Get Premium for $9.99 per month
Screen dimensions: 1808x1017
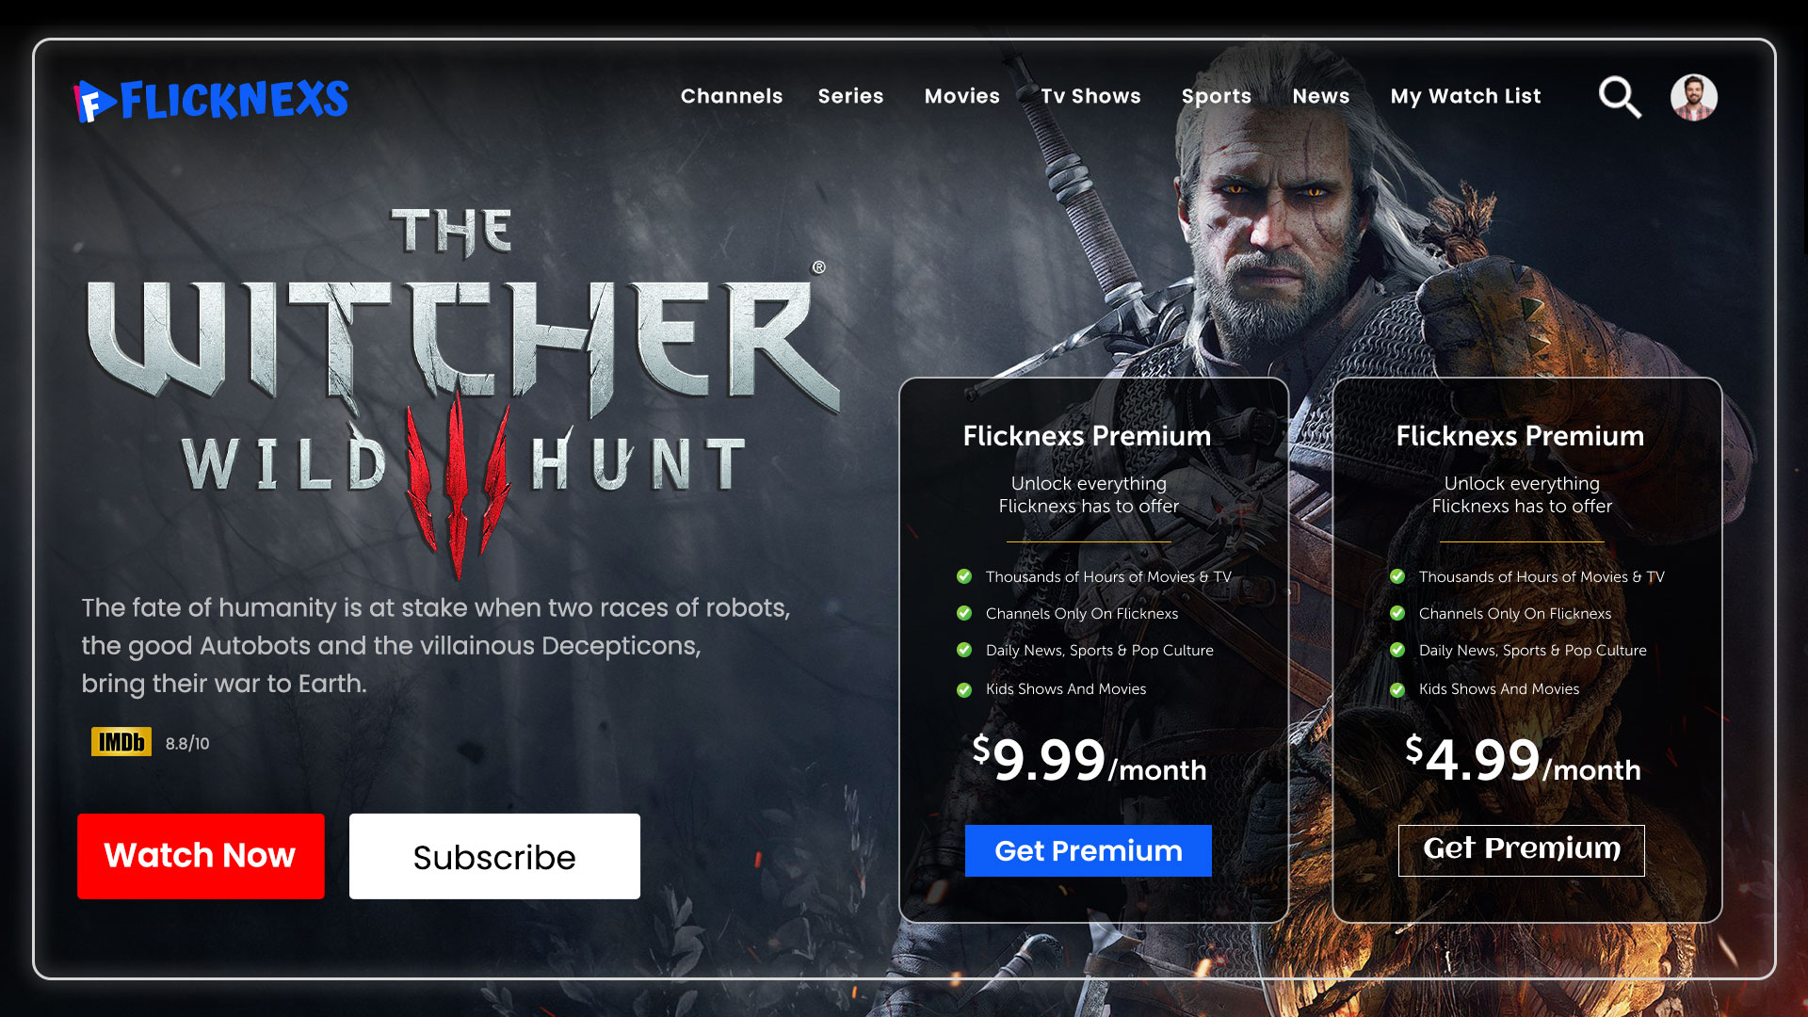coord(1088,850)
